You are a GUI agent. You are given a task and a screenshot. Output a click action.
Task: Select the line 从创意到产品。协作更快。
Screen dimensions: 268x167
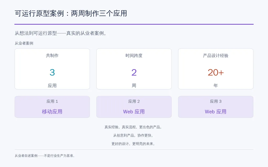point(133,135)
